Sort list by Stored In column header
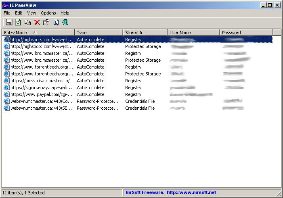 [x=145, y=33]
